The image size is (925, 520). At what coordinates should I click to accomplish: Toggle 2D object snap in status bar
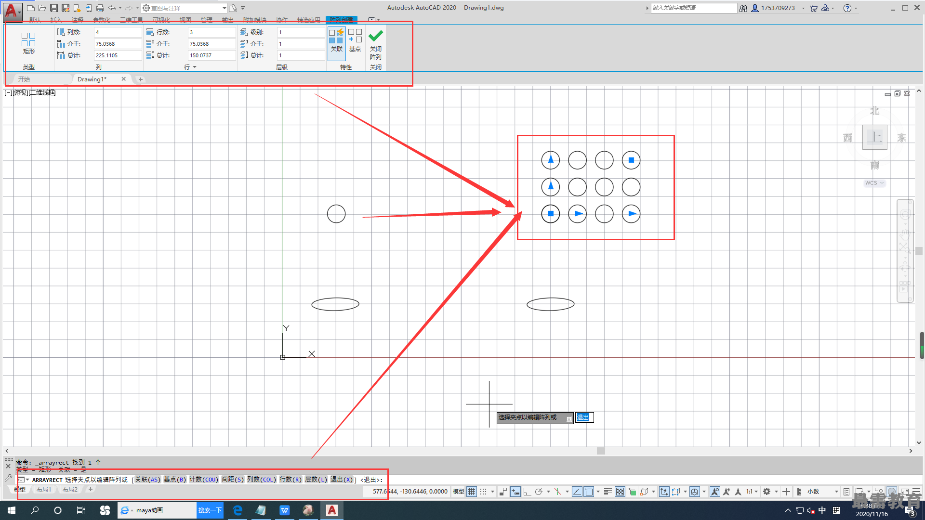[589, 492]
